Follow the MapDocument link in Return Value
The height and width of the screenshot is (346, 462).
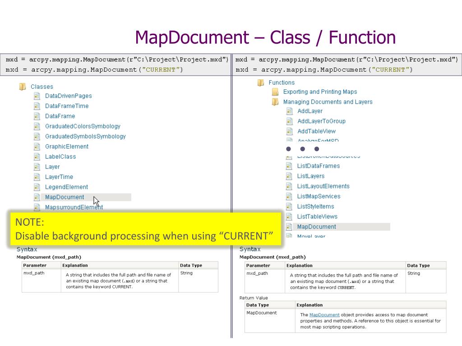coord(324,315)
